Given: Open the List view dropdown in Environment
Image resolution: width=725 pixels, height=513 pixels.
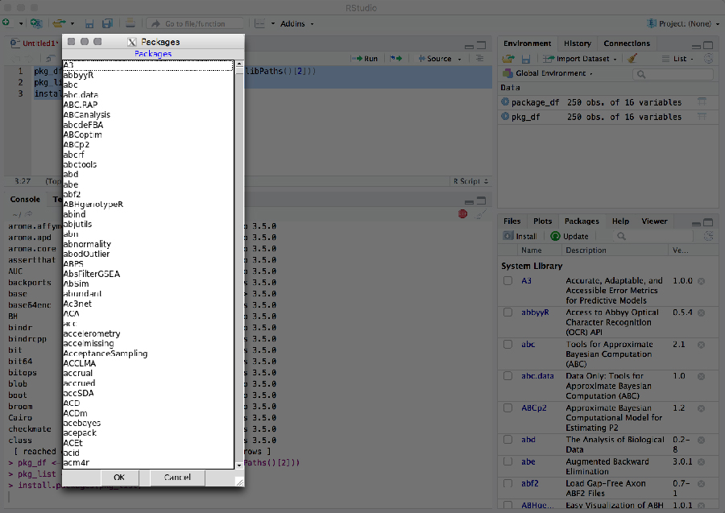Looking at the screenshot, I should coord(677,59).
